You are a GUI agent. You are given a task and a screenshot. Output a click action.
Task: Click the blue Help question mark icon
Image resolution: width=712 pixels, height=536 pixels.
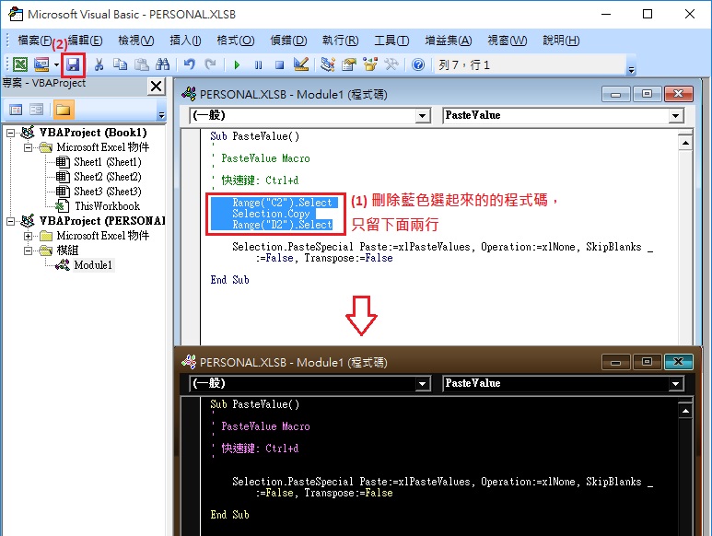pos(418,64)
